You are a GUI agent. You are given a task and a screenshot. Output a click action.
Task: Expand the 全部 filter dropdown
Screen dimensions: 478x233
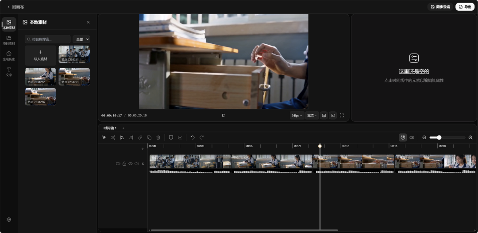pyautogui.click(x=81, y=39)
